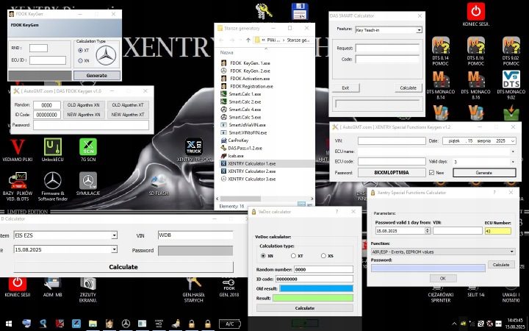Click the red KONIEC SESJI icon at top right

pyautogui.click(x=476, y=15)
